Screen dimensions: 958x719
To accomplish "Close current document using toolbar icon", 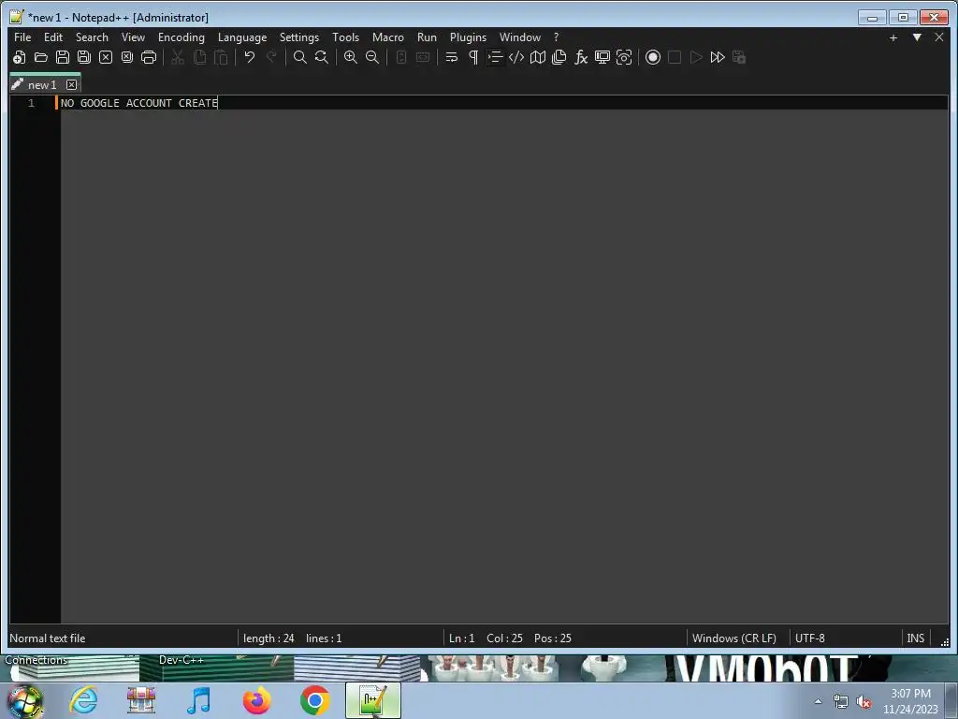I will click(x=106, y=57).
